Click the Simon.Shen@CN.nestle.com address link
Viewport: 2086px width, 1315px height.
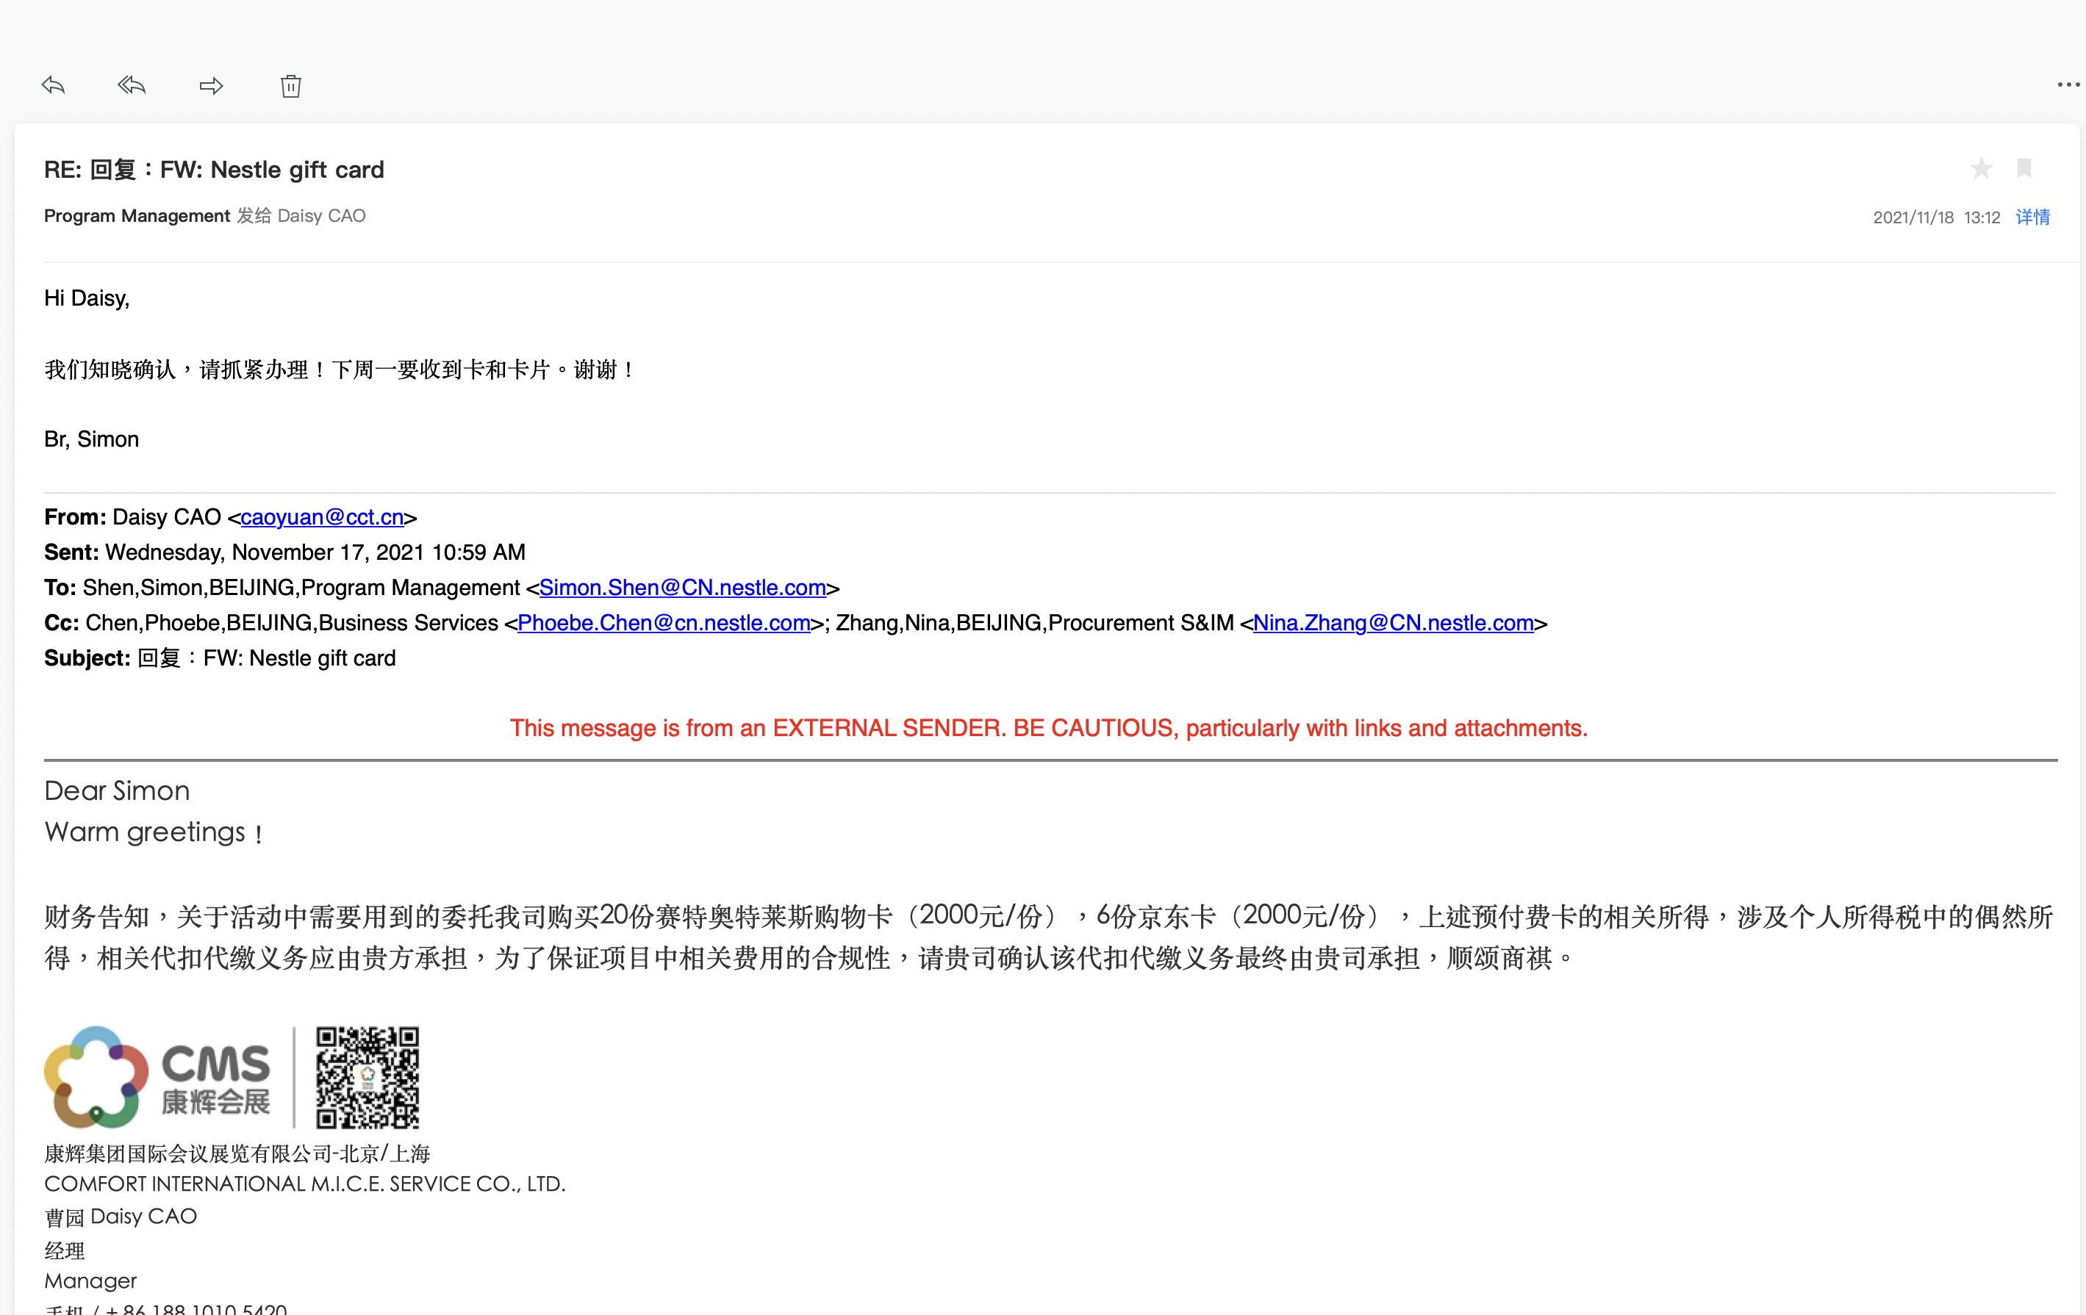pyautogui.click(x=683, y=588)
